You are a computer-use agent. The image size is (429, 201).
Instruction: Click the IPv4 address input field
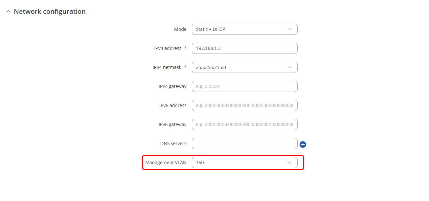click(244, 48)
